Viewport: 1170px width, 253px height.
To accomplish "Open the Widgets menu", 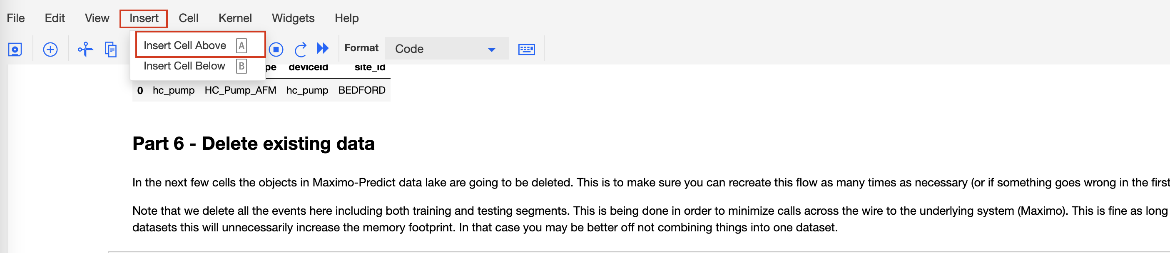I will (x=294, y=18).
